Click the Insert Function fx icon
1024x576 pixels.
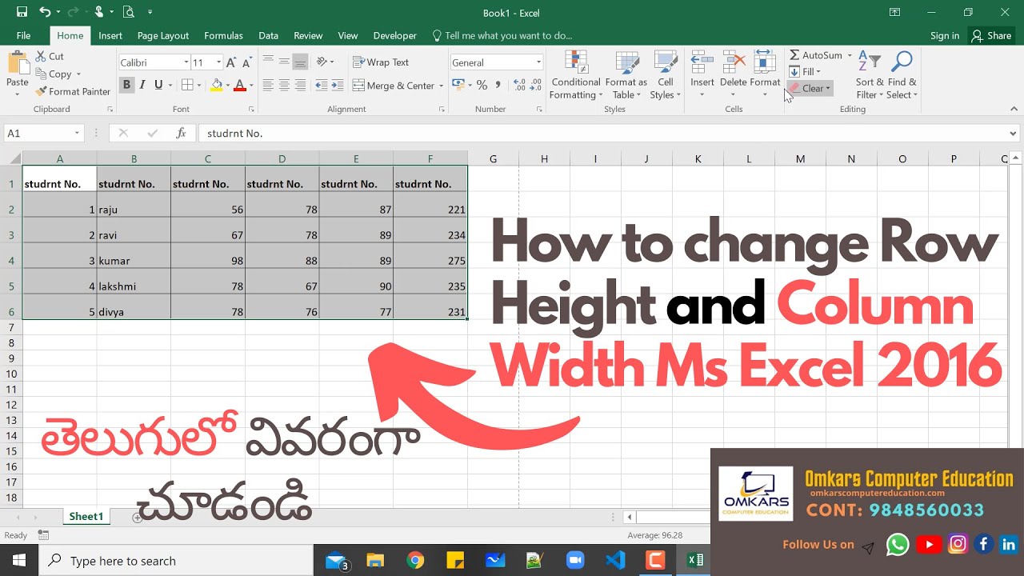pos(182,134)
